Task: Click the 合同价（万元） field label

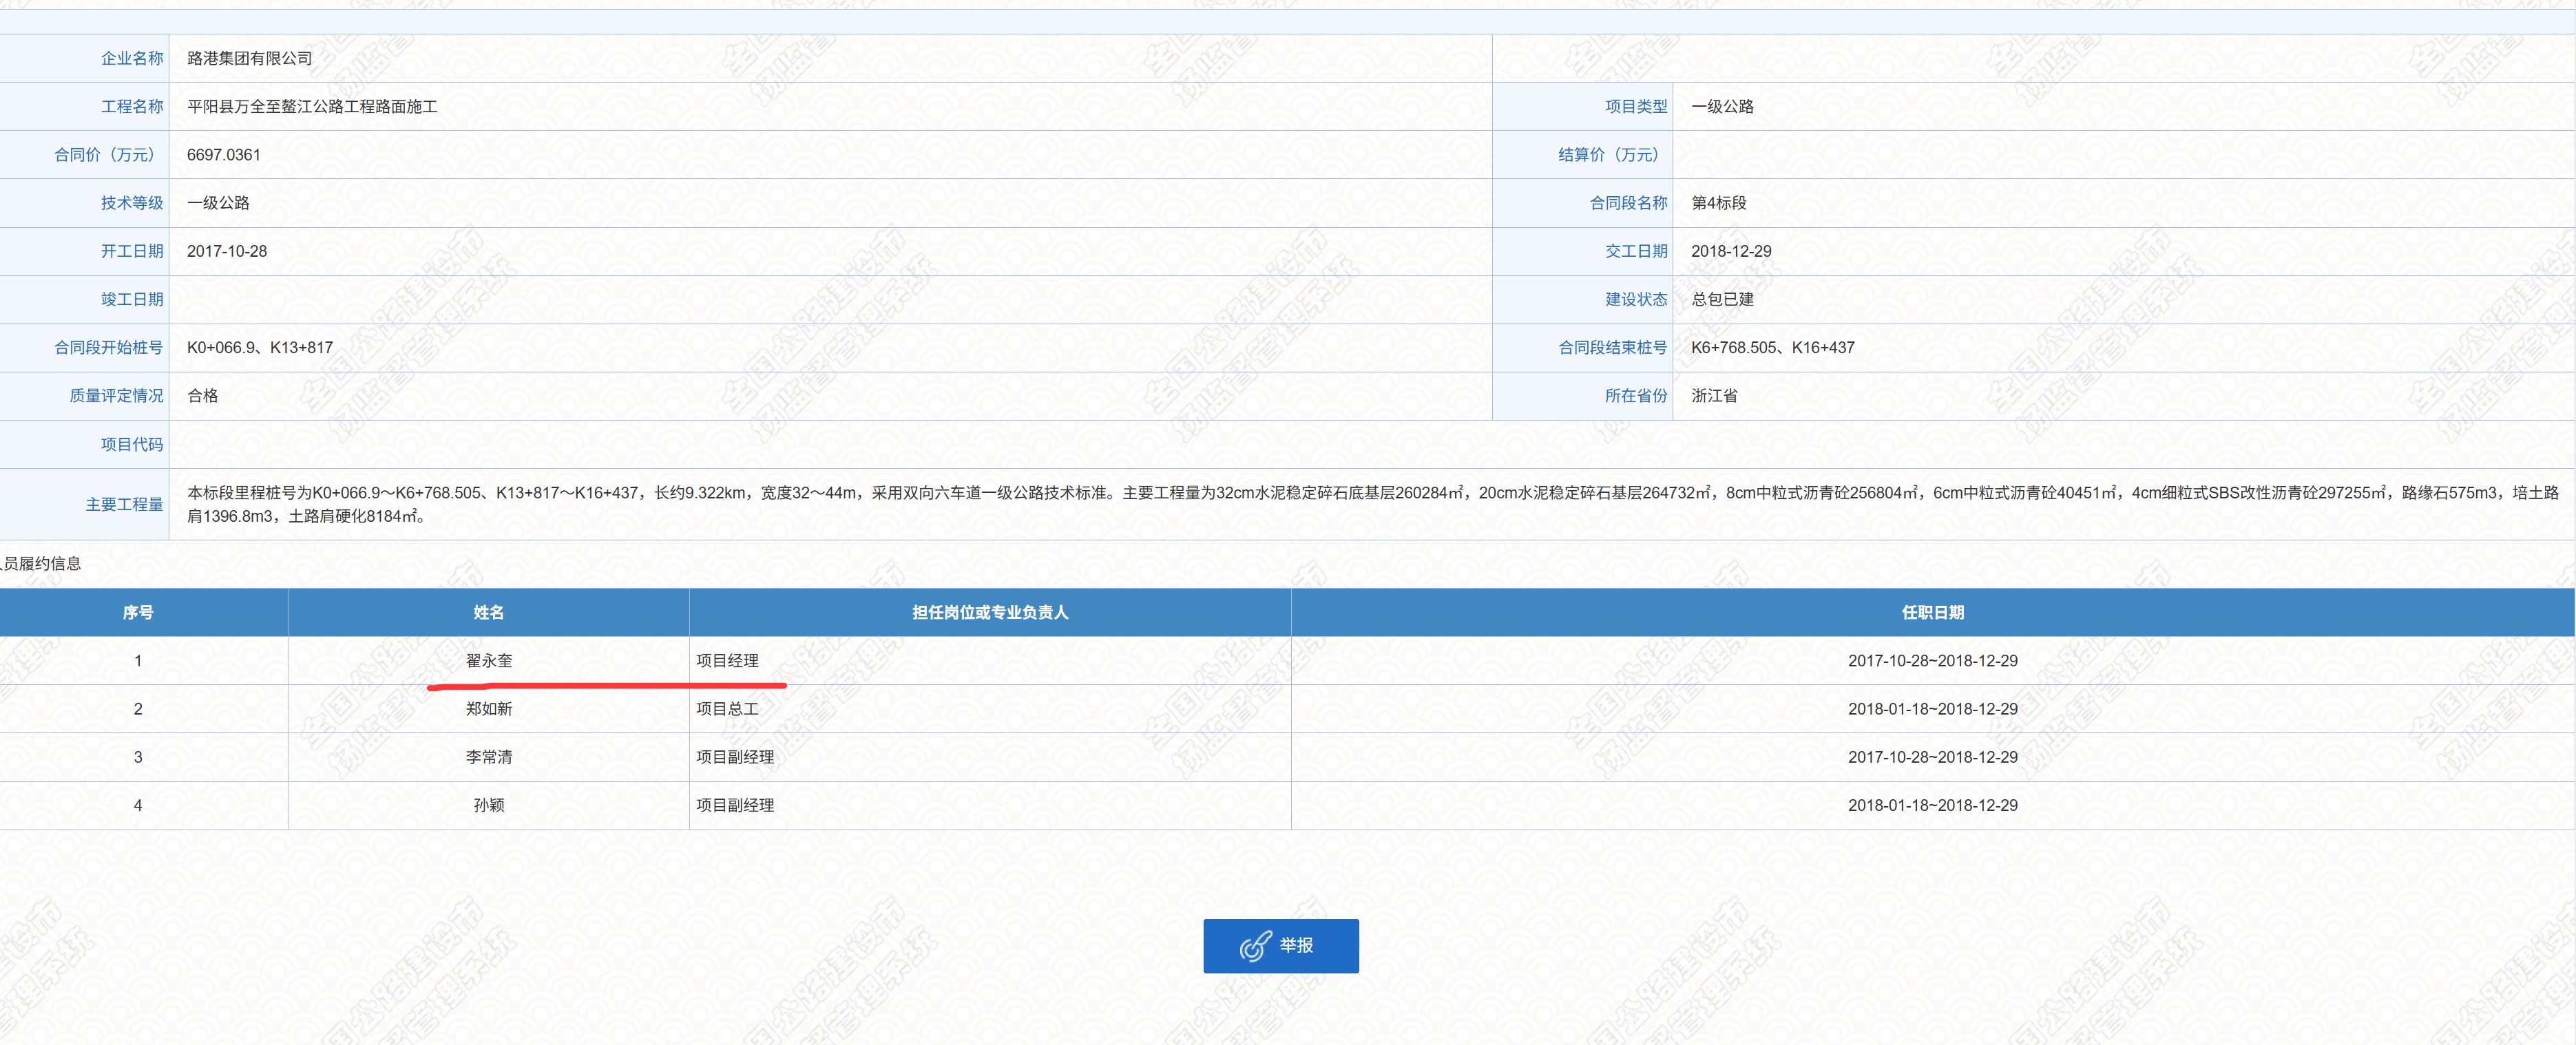Action: (x=108, y=155)
